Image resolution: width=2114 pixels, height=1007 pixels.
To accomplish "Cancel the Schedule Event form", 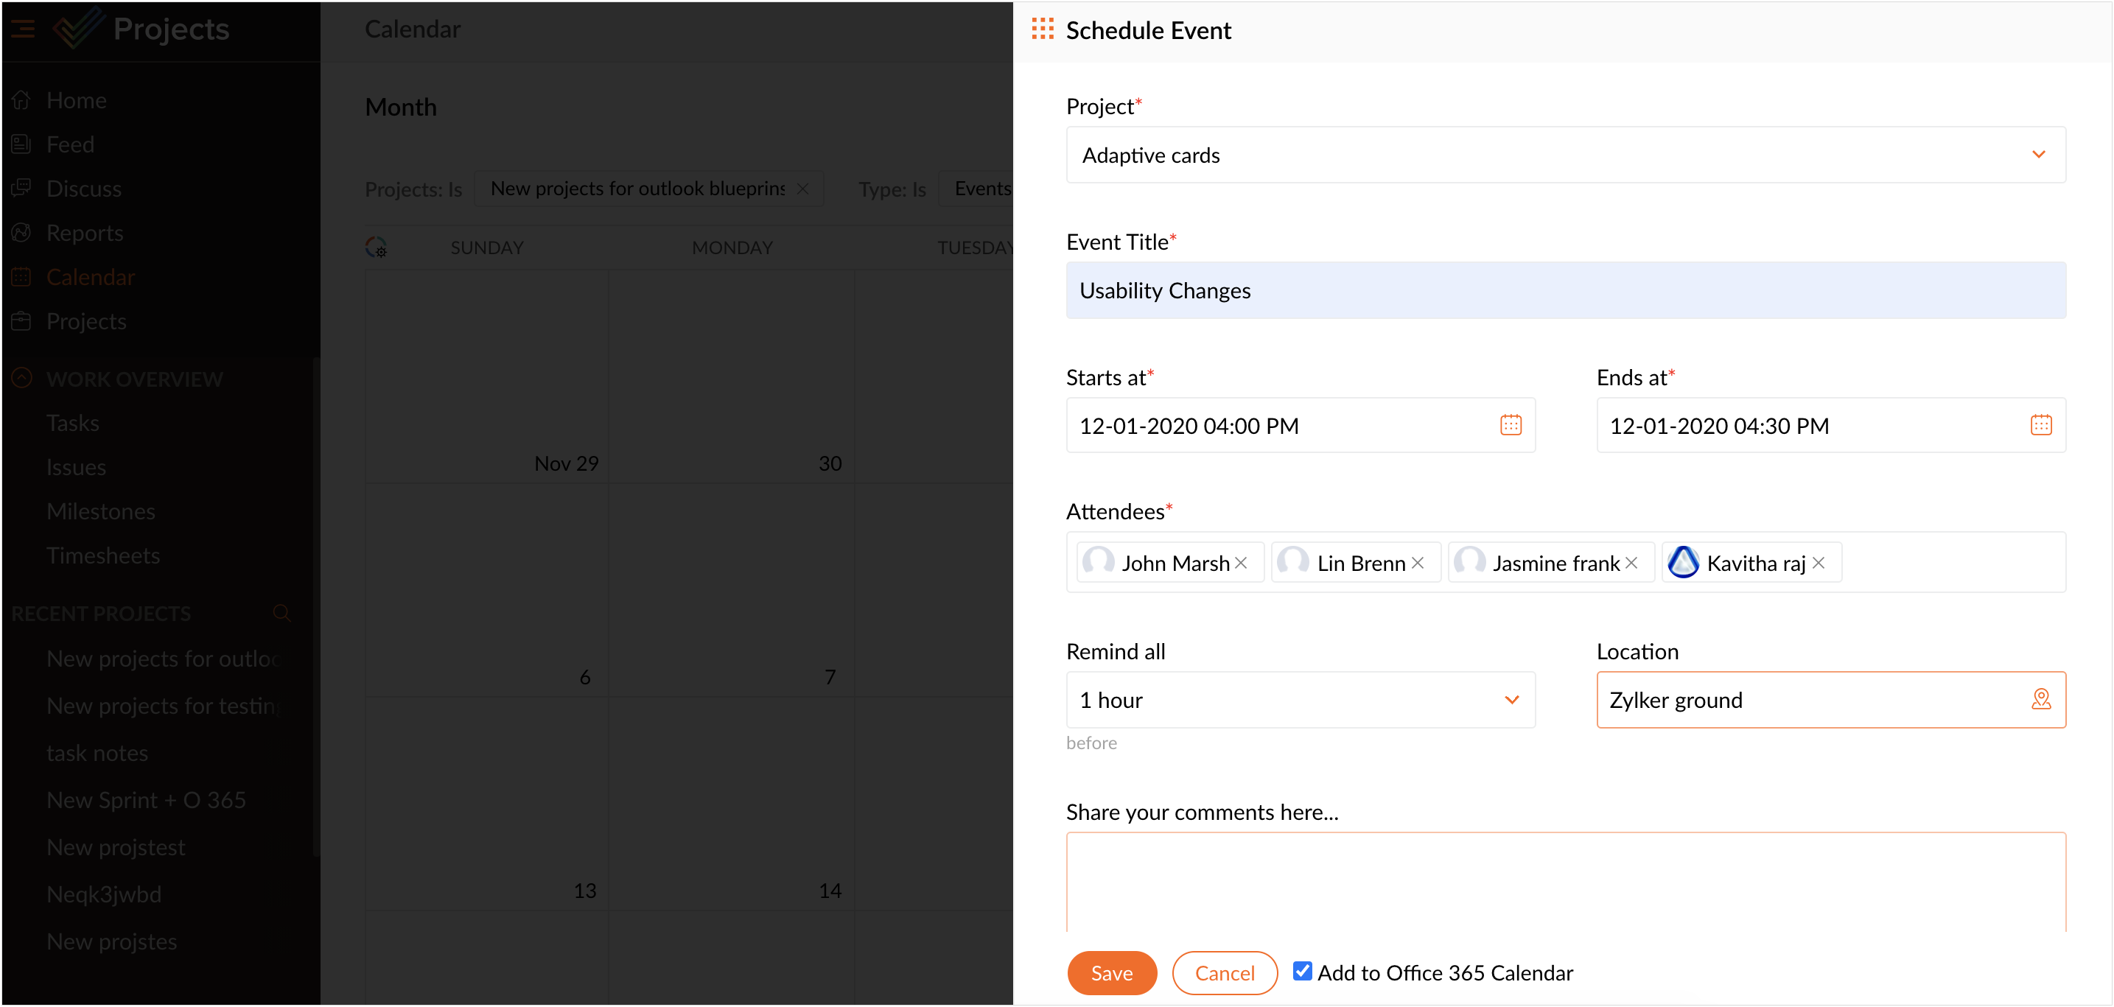I will coord(1224,973).
